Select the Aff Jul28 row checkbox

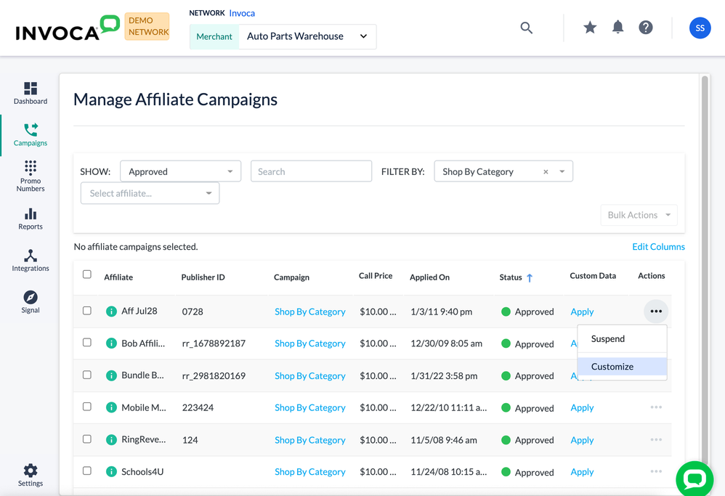(87, 311)
